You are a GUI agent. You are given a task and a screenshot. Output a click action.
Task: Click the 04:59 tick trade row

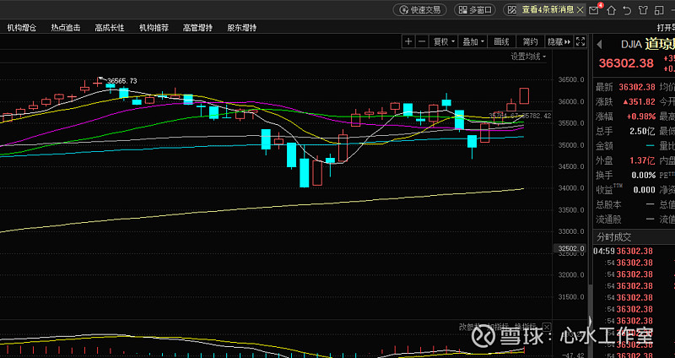634,251
